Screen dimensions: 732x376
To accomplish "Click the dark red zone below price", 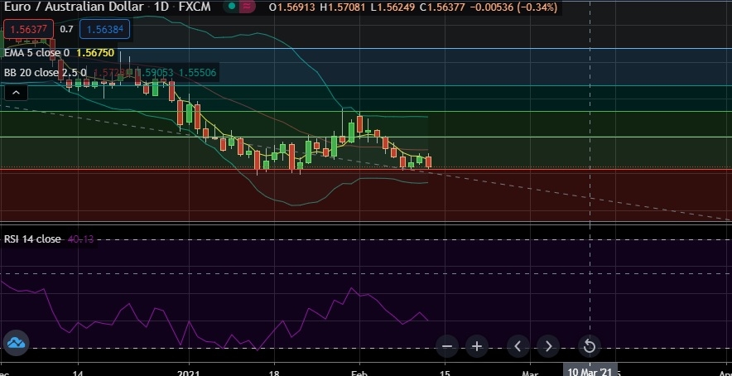I will (166, 199).
